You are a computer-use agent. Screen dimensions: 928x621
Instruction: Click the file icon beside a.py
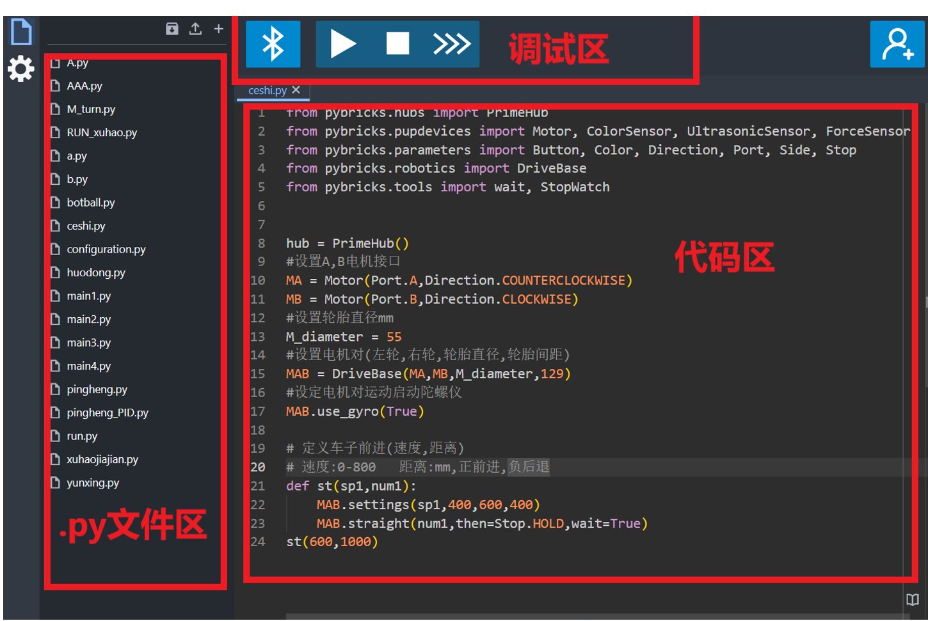(x=56, y=156)
